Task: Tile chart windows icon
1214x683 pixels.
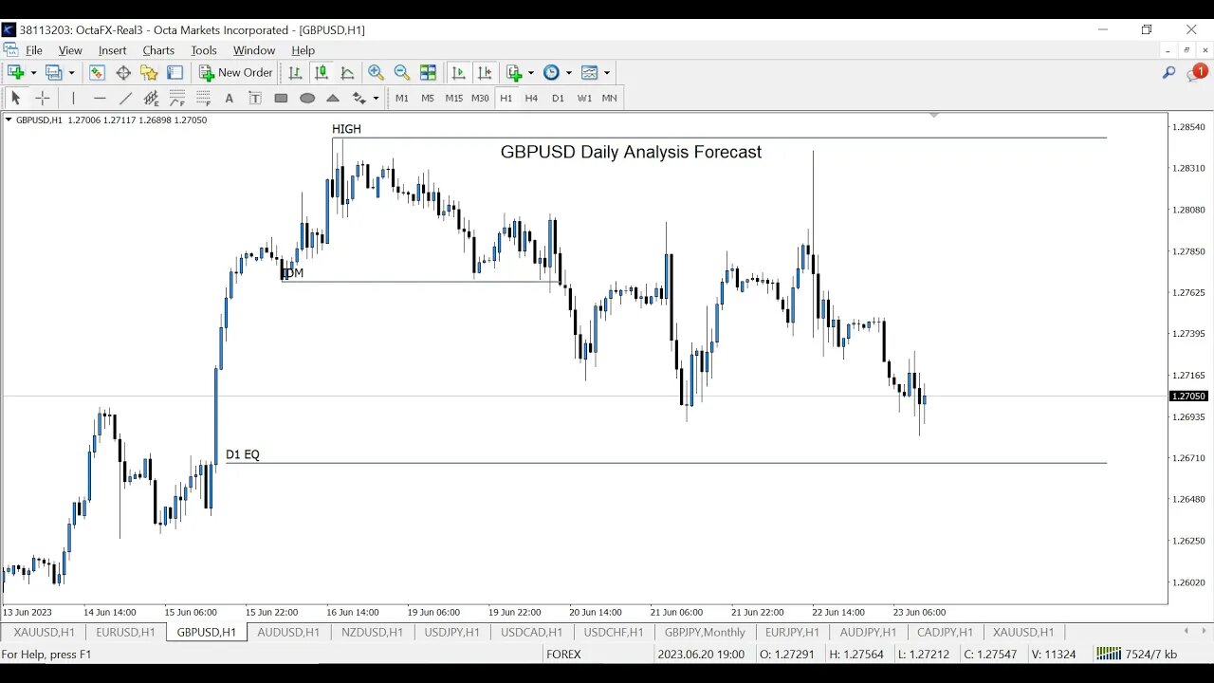Action: pyautogui.click(x=428, y=72)
